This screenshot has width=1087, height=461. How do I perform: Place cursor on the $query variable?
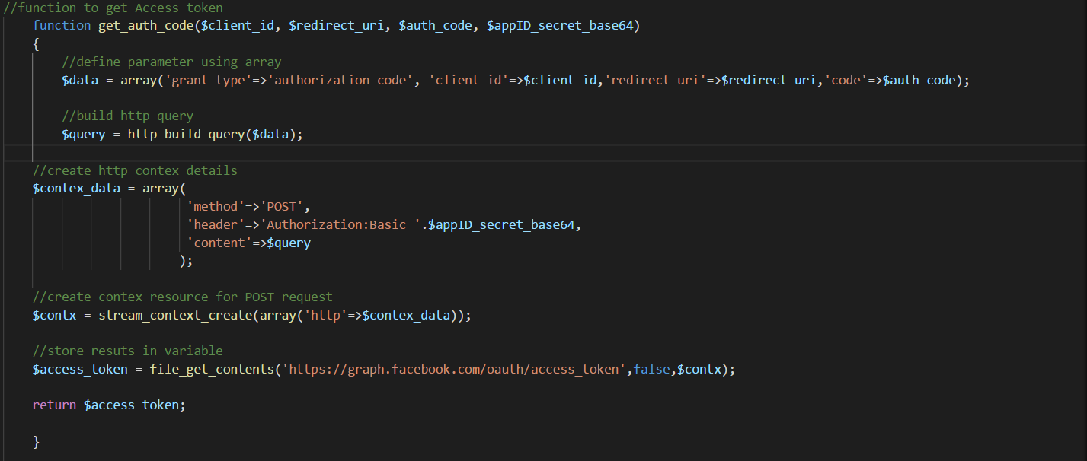point(82,134)
